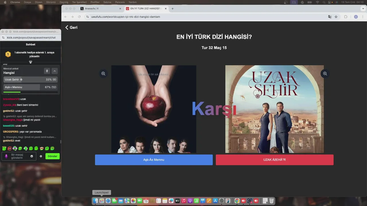Expand the gift leaderboard banner chevron
The height and width of the screenshot is (206, 367).
click(30, 62)
